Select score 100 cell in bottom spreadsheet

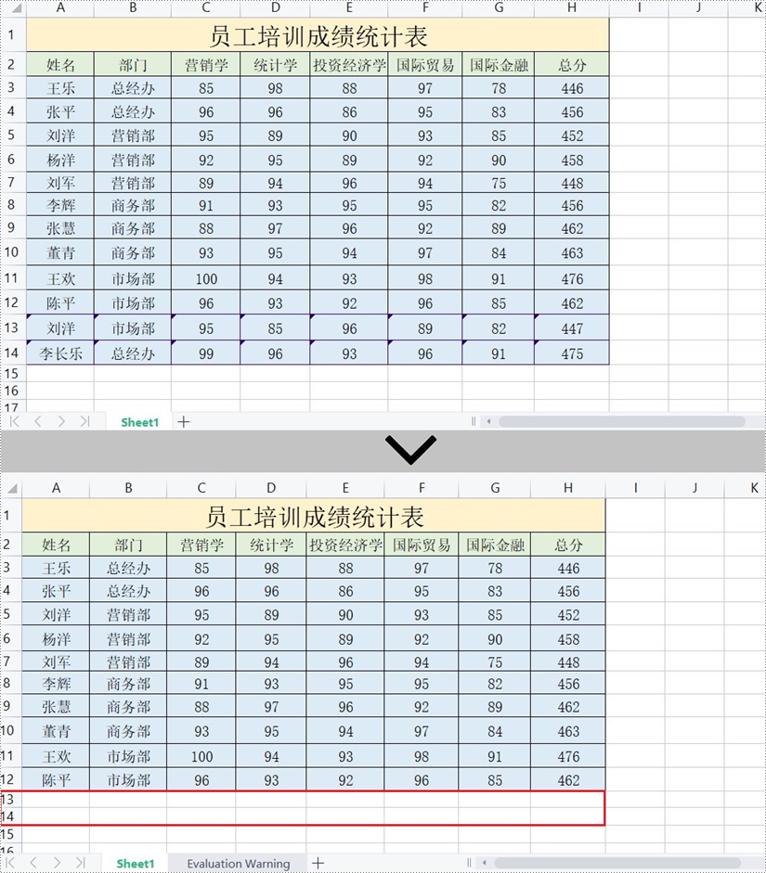pos(201,756)
